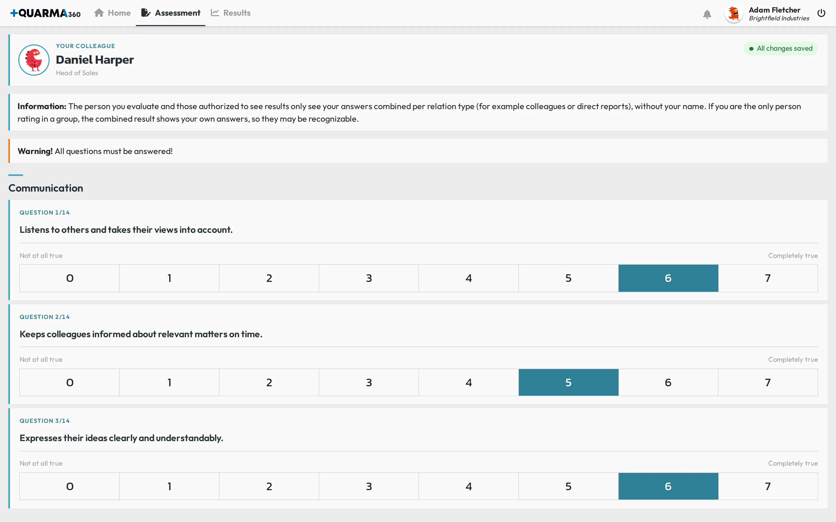836x522 pixels.
Task: Open the notifications bell
Action: (x=707, y=14)
